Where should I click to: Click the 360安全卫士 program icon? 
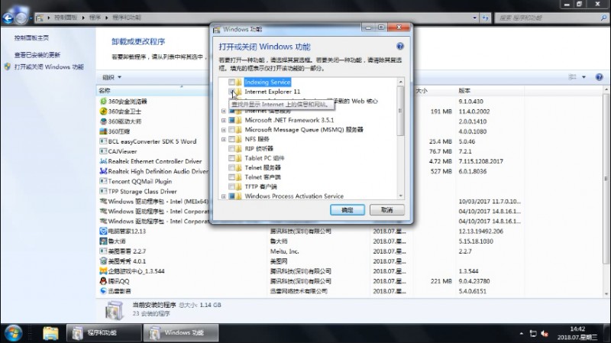[103, 112]
